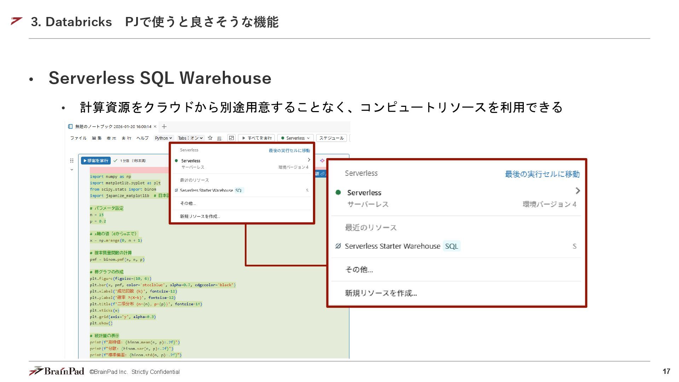Open the Serverless compute dropdown in toolbar
The image size is (679, 382).
tap(295, 138)
